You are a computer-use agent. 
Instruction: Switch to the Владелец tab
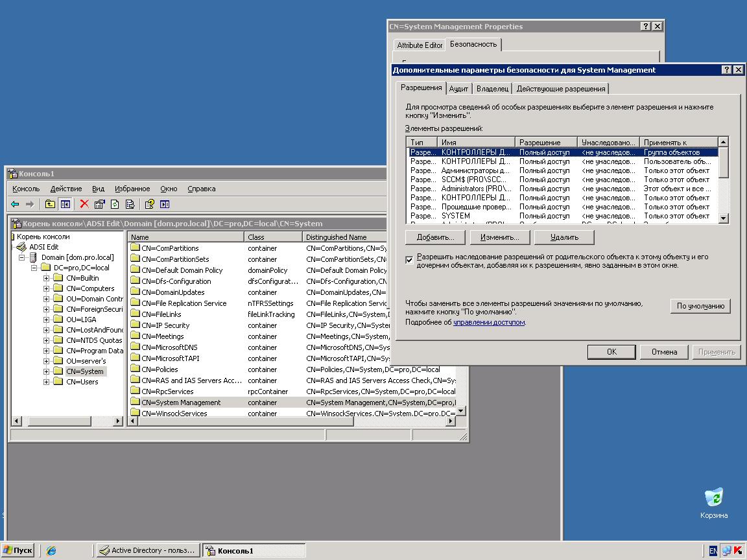pyautogui.click(x=492, y=89)
